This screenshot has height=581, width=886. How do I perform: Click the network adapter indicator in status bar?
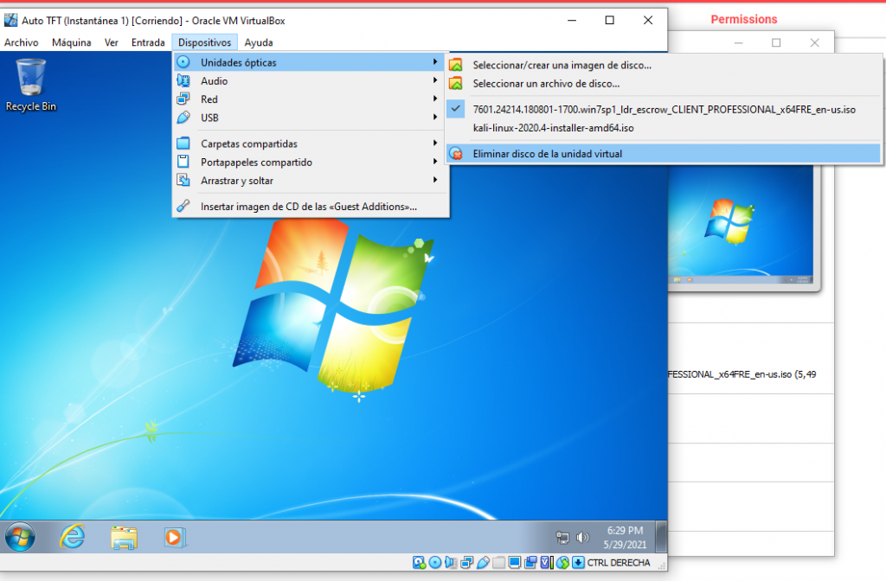pos(467,563)
